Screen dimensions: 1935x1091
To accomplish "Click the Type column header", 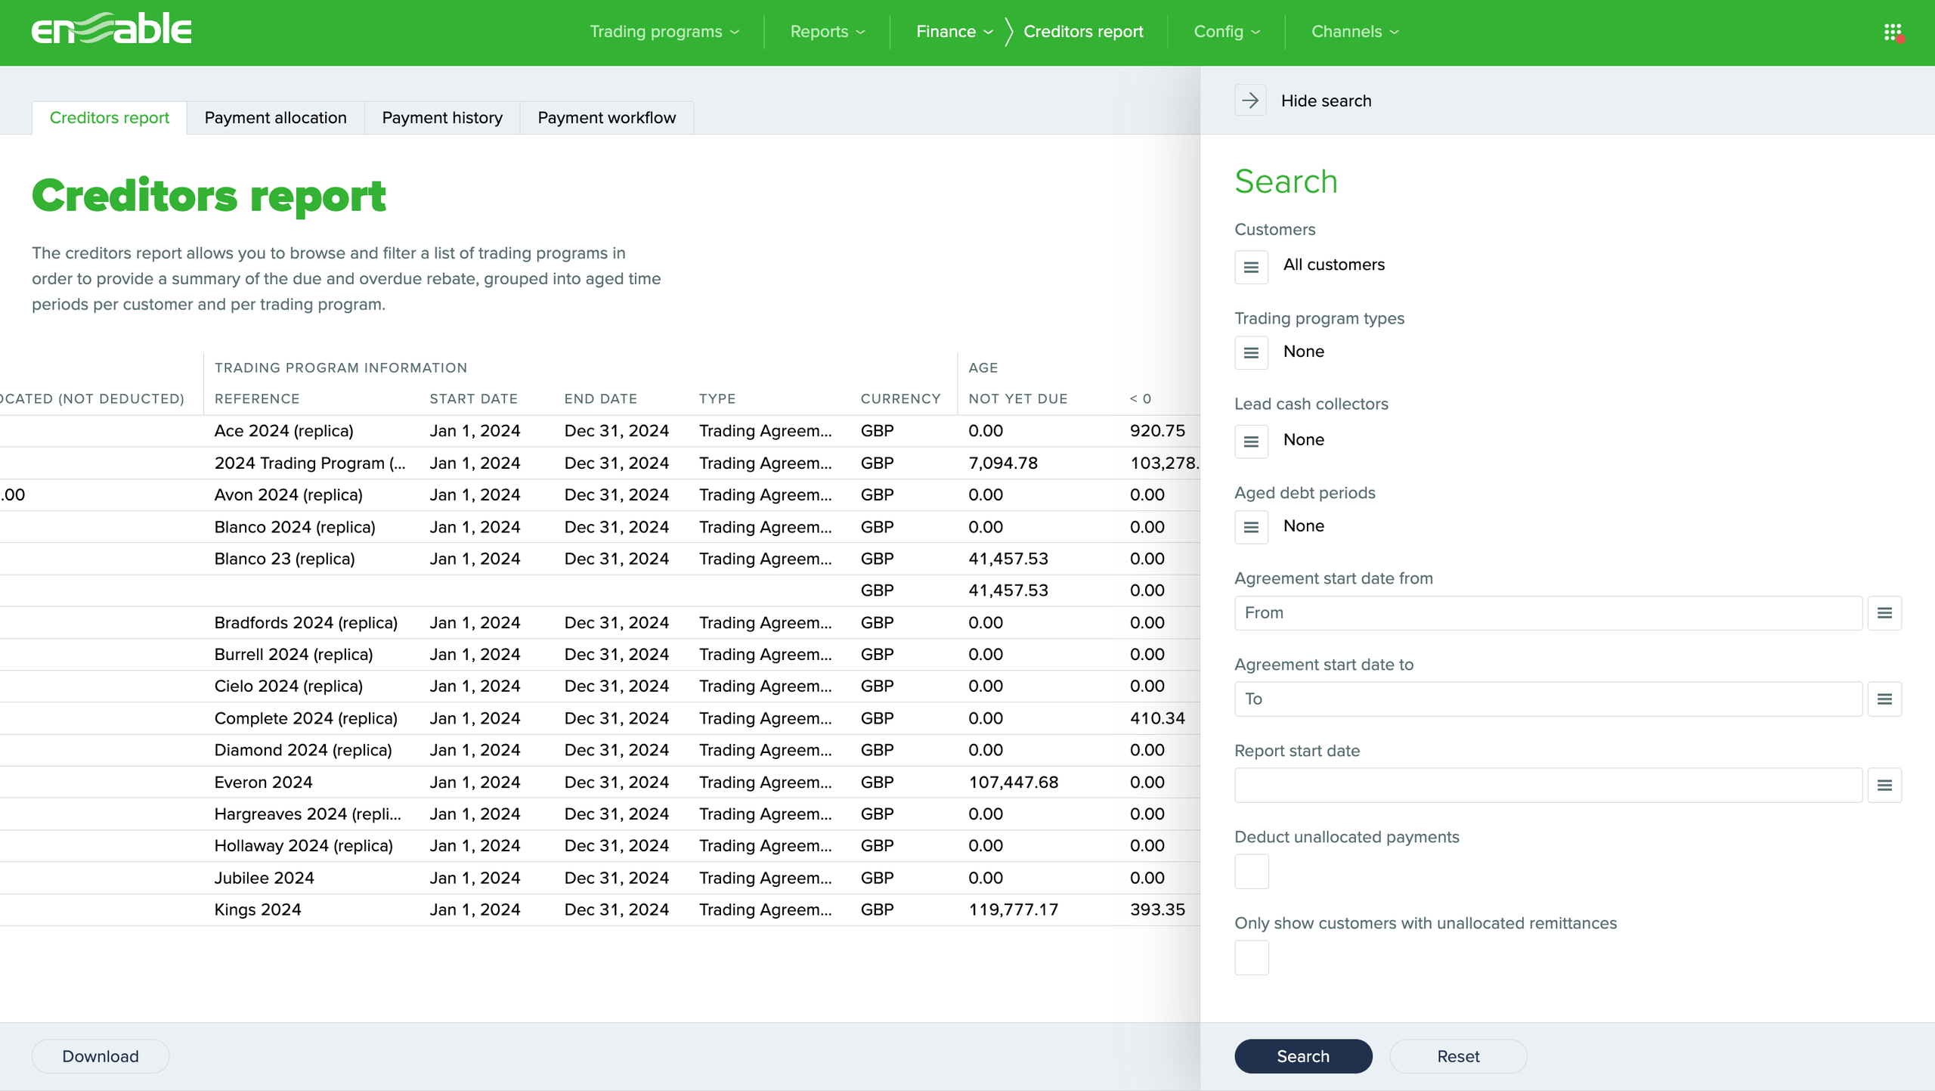I will pyautogui.click(x=717, y=398).
